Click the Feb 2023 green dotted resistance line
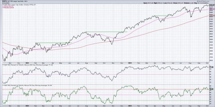Image resolution: width=215 pixels, height=107 pixels. (54, 43)
